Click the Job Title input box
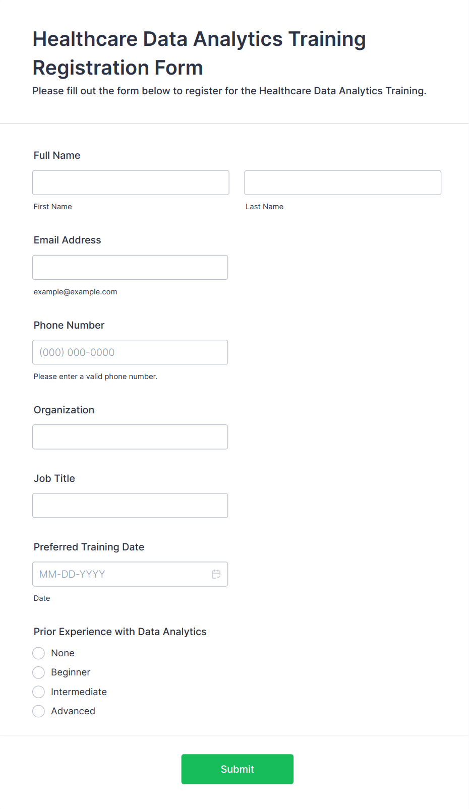The width and height of the screenshot is (469, 809). [x=130, y=506]
